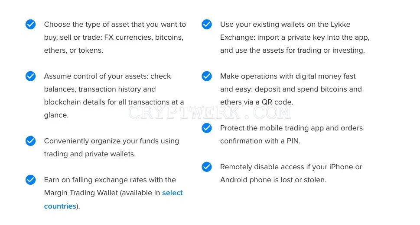Click the checkmark beside 'Choose the type of asset'
This screenshot has width=420, height=225.
30,24
